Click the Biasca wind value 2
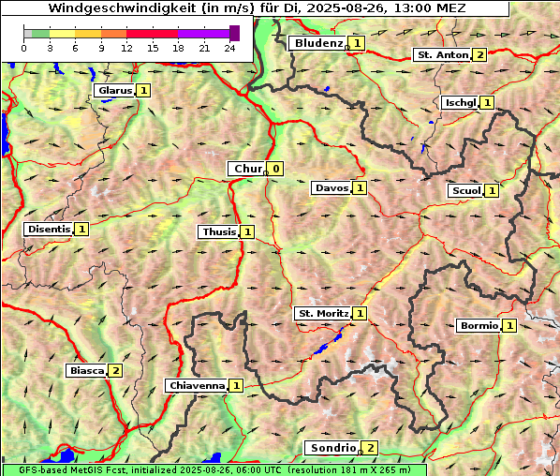Screen dimensions: 560x476 115,371
